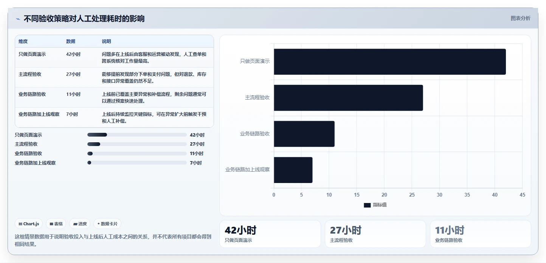Select the Chart.js tag chip
This screenshot has height=263, width=546.
coord(29,224)
